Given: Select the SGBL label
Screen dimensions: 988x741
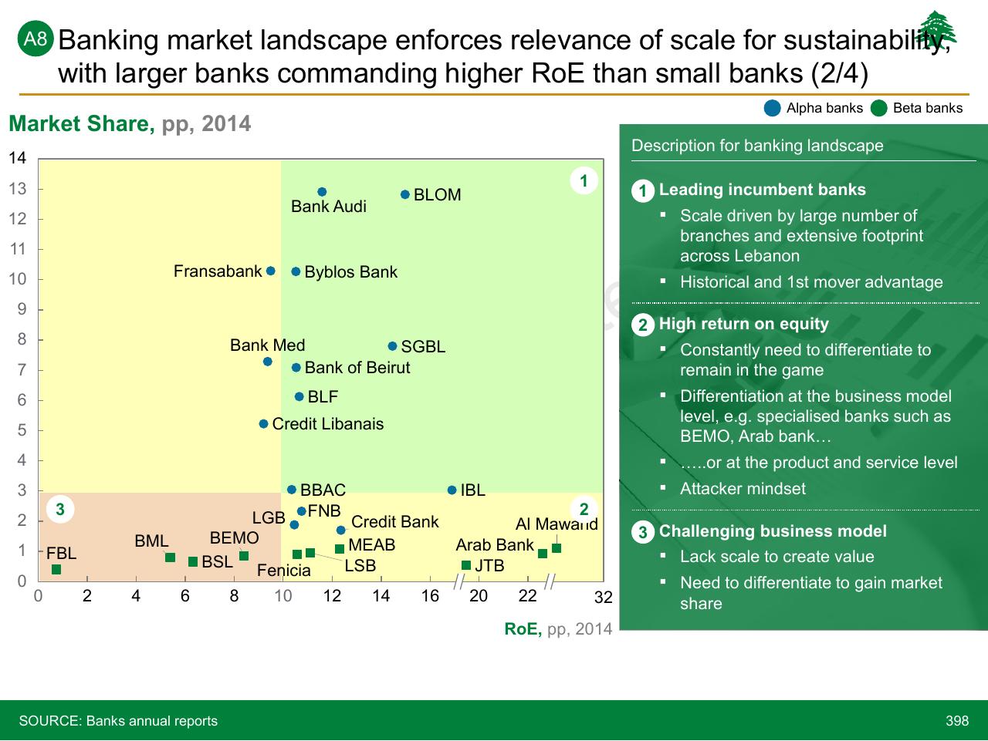Looking at the screenshot, I should pyautogui.click(x=423, y=347).
